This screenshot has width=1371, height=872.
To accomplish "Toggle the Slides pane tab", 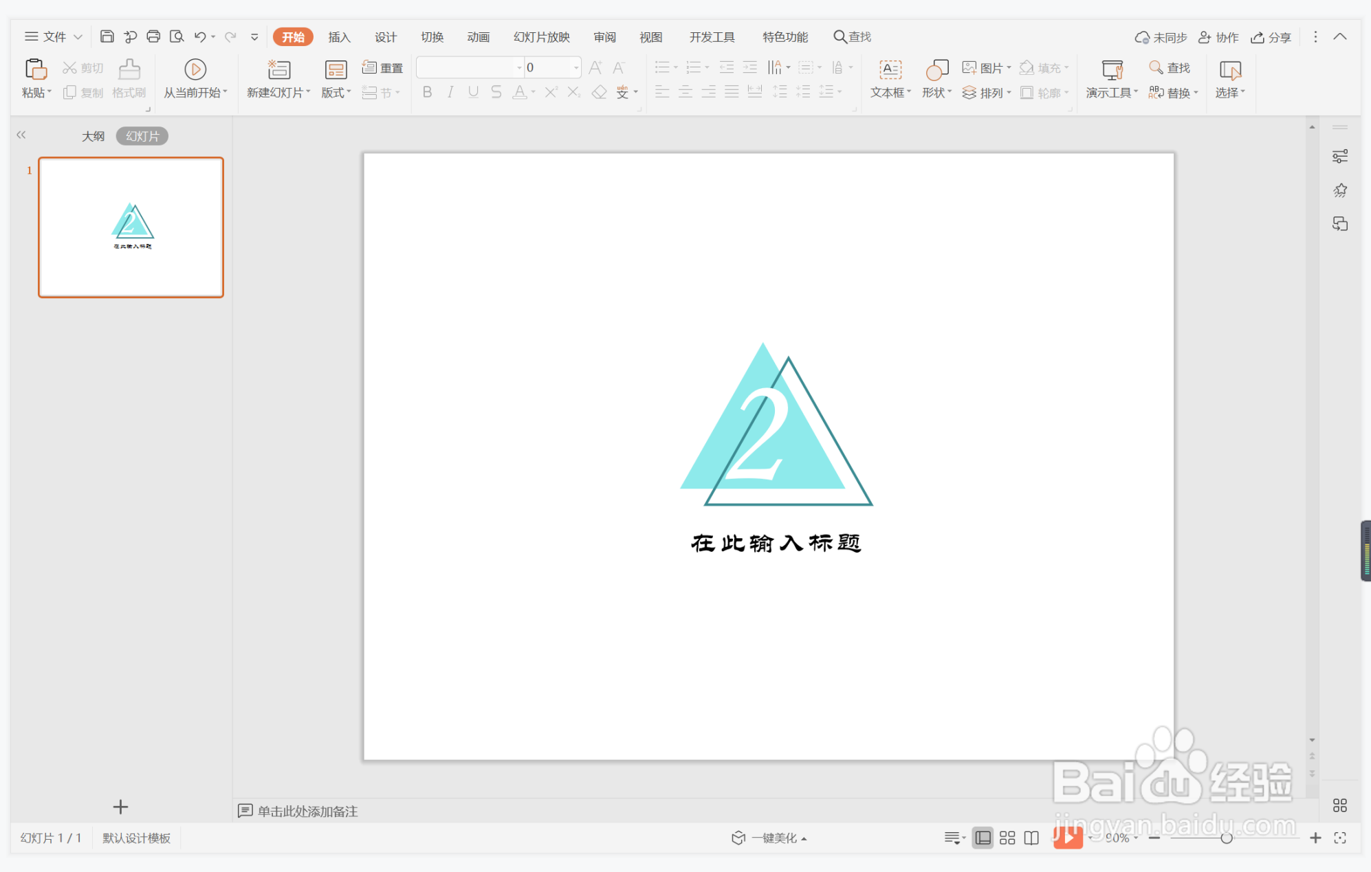I will click(x=142, y=136).
